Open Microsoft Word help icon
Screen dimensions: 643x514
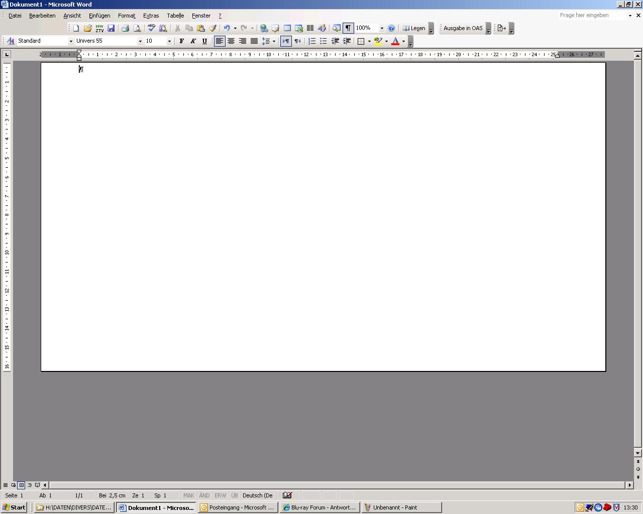click(x=391, y=28)
